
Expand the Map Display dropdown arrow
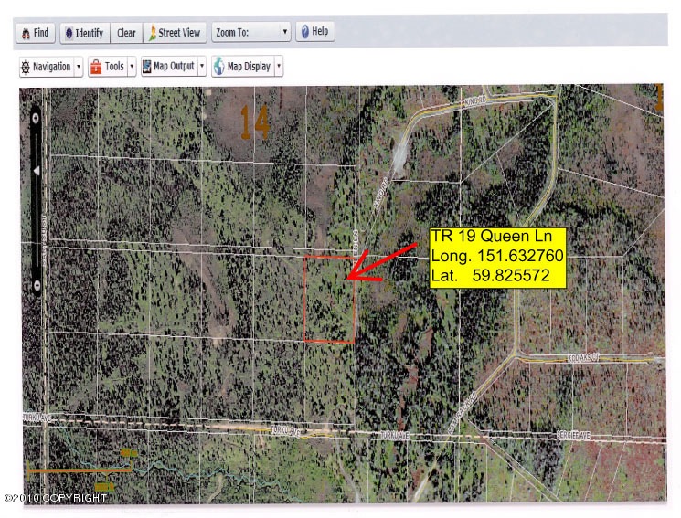[279, 67]
